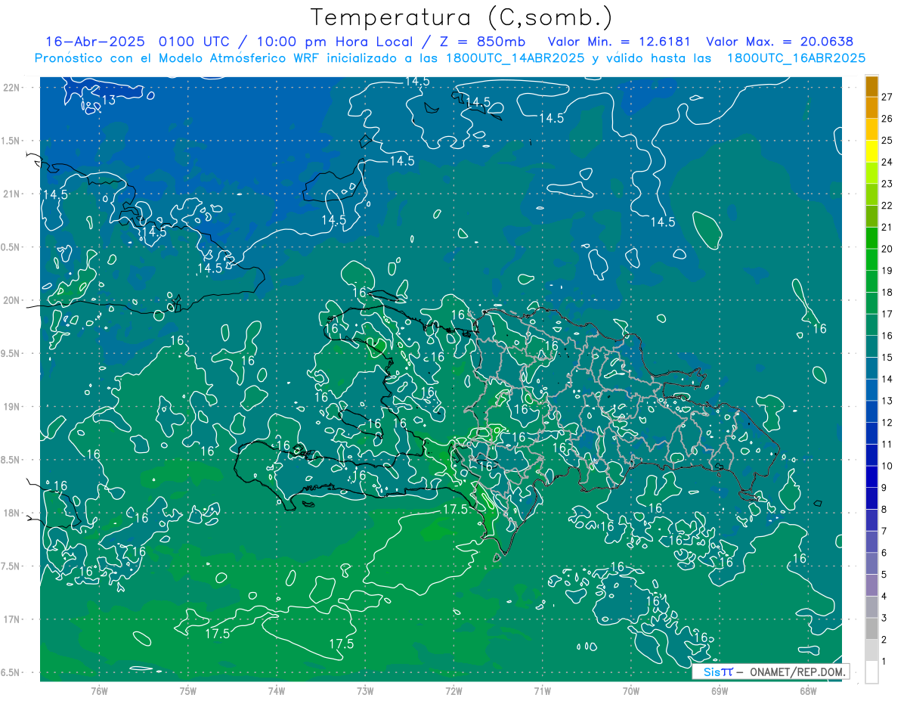Image resolution: width=907 pixels, height=701 pixels.
Task: Click the '19N' latitude axis label
Action: 11,407
